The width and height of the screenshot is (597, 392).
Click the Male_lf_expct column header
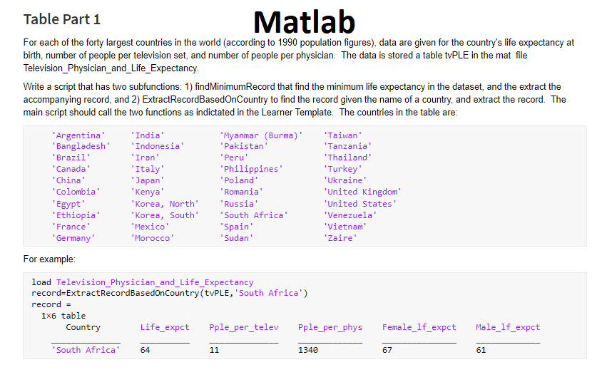[x=508, y=327]
